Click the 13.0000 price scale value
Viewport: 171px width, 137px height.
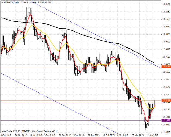pos(166,34)
